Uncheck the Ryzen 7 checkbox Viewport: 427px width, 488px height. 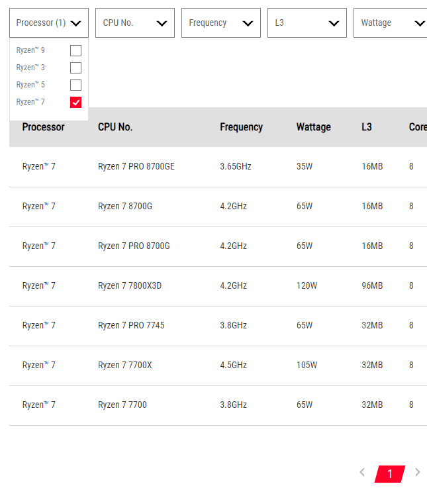[75, 102]
